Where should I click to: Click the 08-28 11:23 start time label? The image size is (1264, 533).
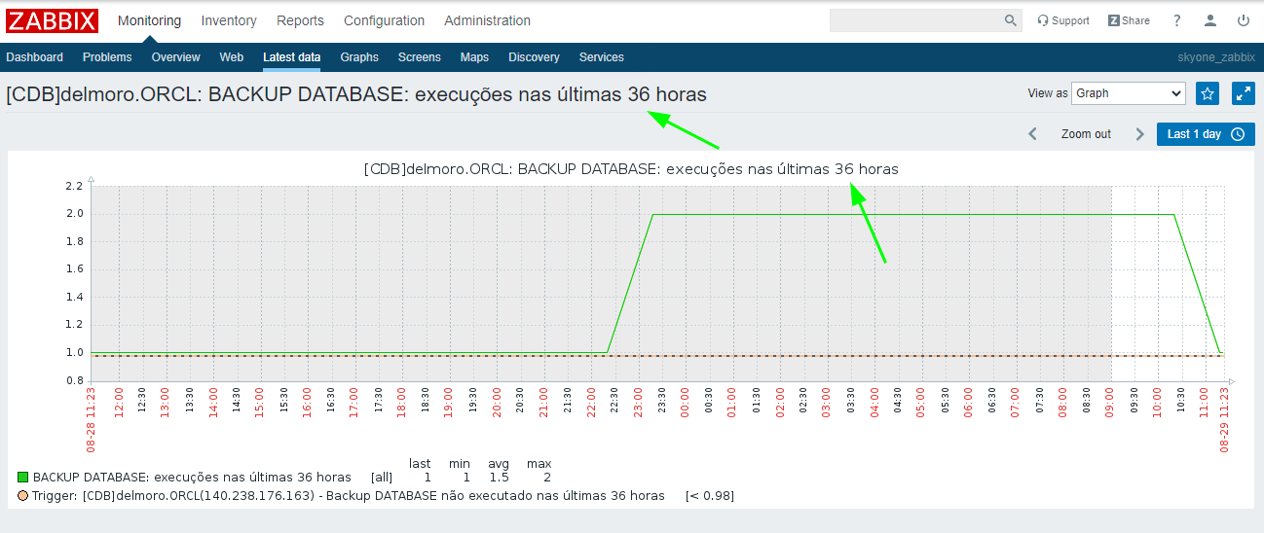point(92,419)
